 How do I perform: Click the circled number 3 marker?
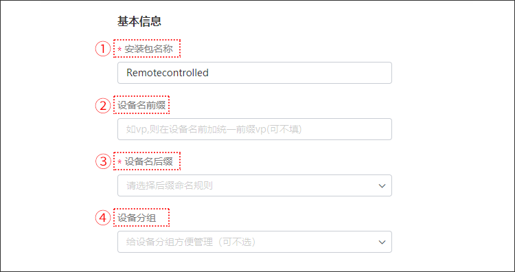click(x=103, y=161)
